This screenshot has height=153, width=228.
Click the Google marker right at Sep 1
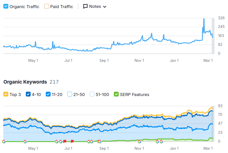[99, 141]
